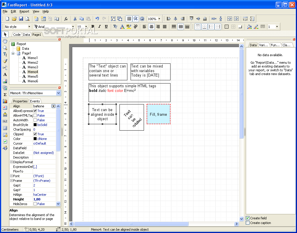Insert Sigma system text object

(x=5, y=95)
